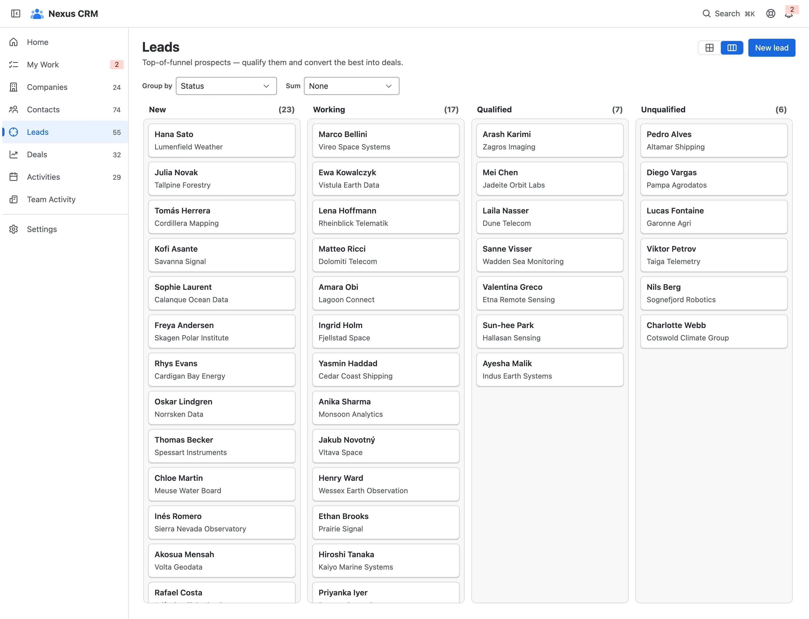The width and height of the screenshot is (809, 619).
Task: Click the Nexus CRM people logo icon
Action: [37, 14]
